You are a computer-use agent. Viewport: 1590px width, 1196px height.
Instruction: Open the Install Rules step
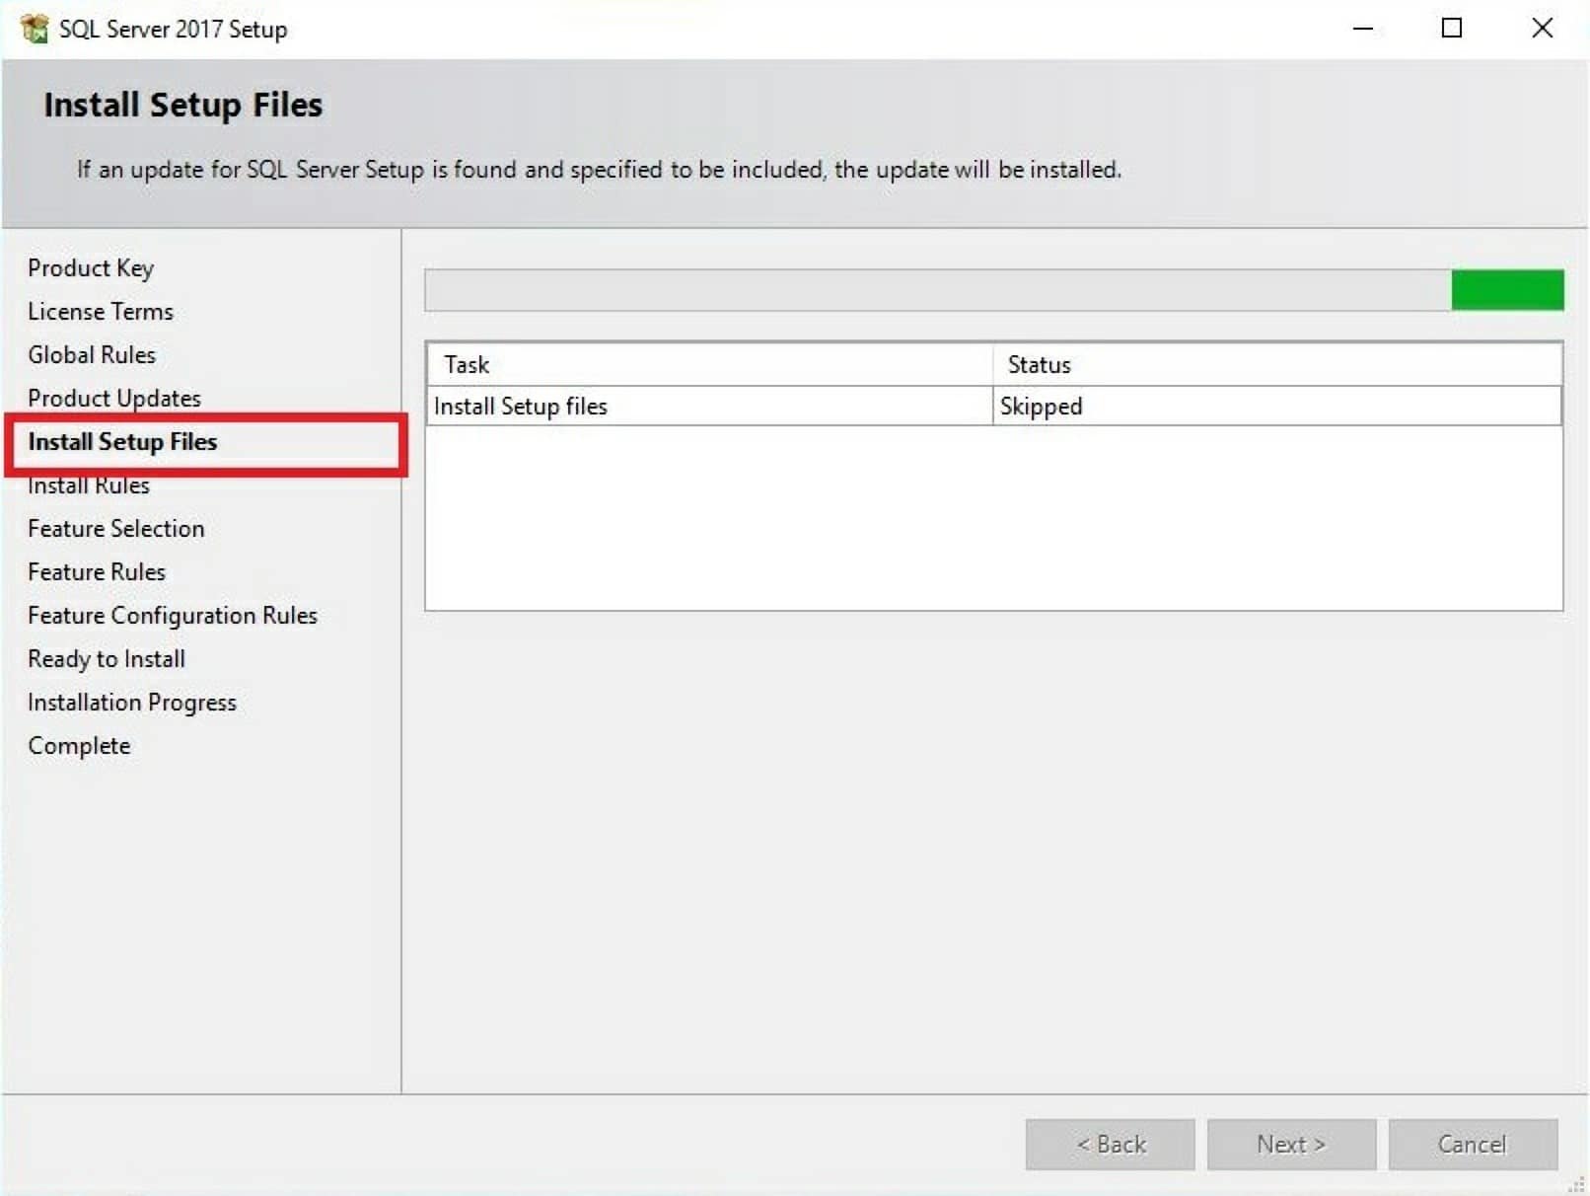[x=89, y=486]
